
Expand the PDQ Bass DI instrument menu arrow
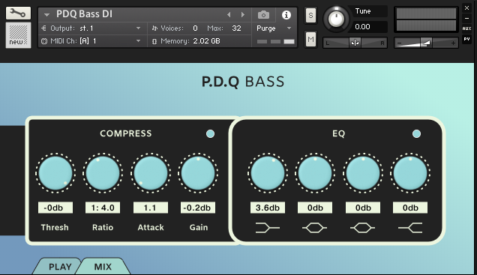point(46,14)
